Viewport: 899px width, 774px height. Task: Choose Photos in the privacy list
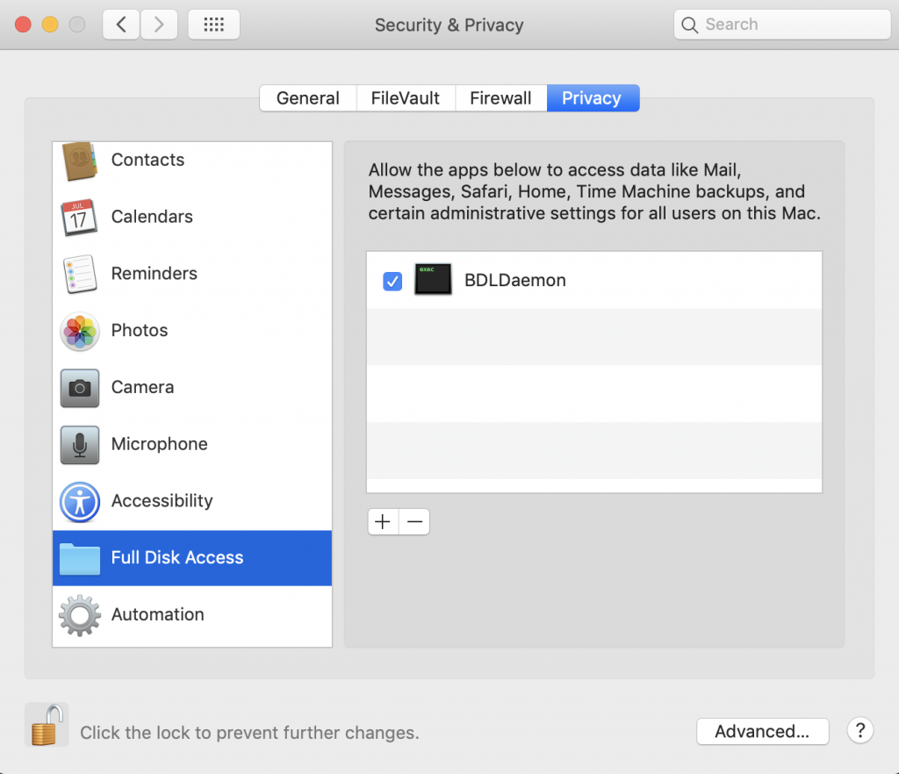[x=192, y=331]
